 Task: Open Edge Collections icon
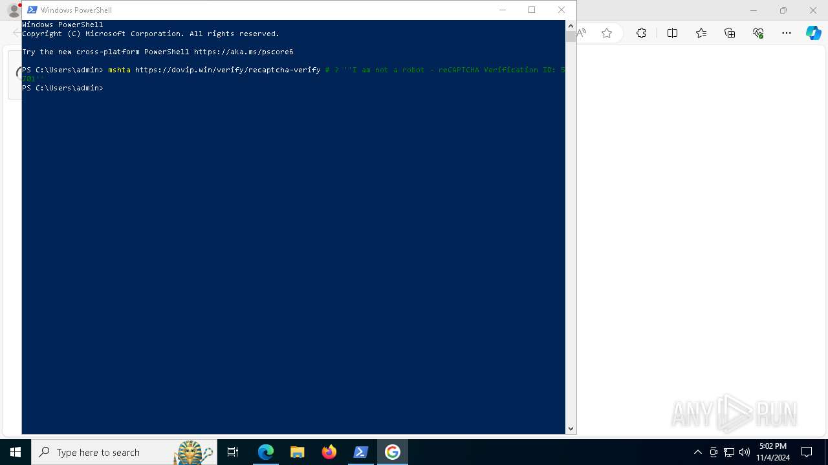[x=730, y=33]
